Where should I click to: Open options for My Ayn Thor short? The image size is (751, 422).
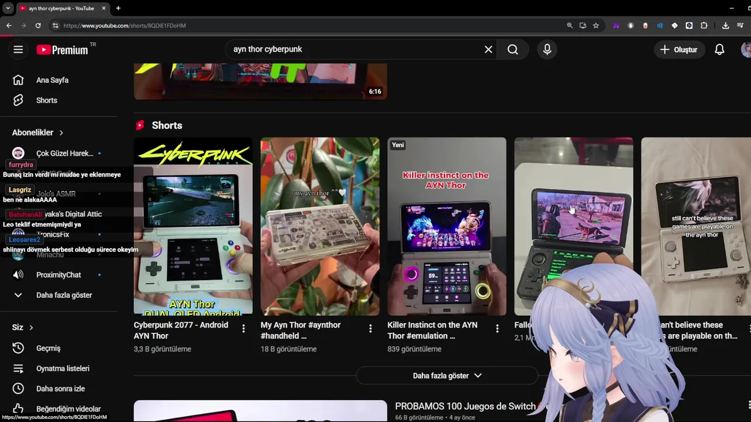[370, 329]
